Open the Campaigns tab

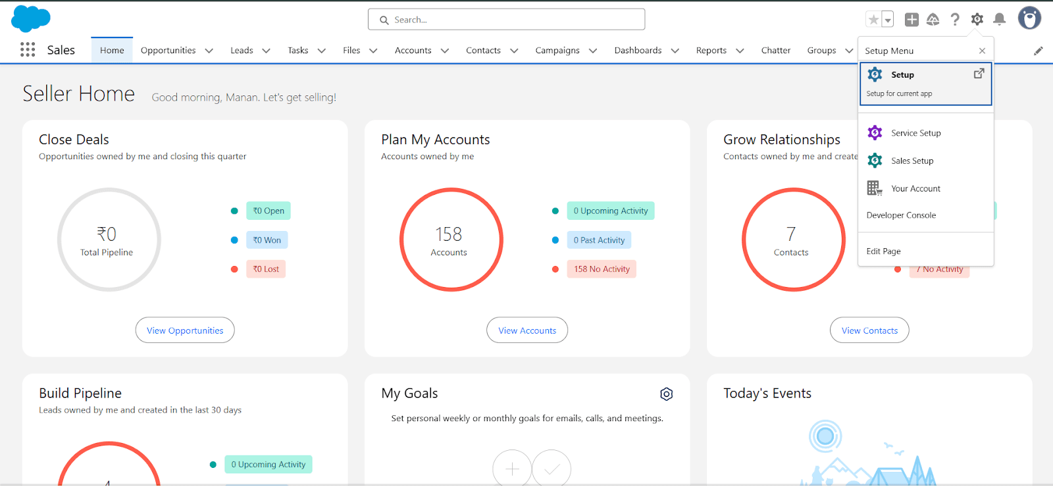[x=557, y=50]
